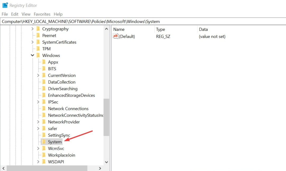Select the System key label
The image size is (286, 171).
55,142
